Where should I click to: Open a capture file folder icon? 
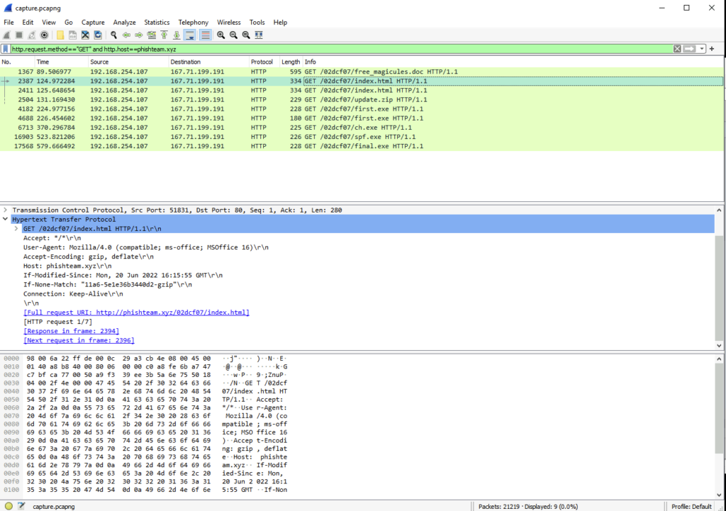[60, 35]
